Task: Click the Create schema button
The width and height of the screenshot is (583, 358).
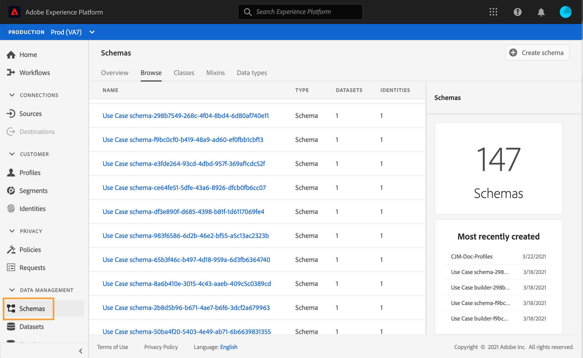Action: [537, 53]
